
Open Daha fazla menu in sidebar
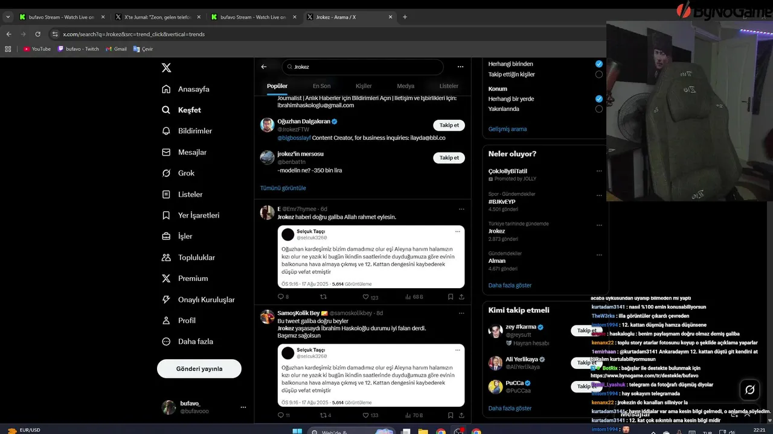[x=187, y=342]
